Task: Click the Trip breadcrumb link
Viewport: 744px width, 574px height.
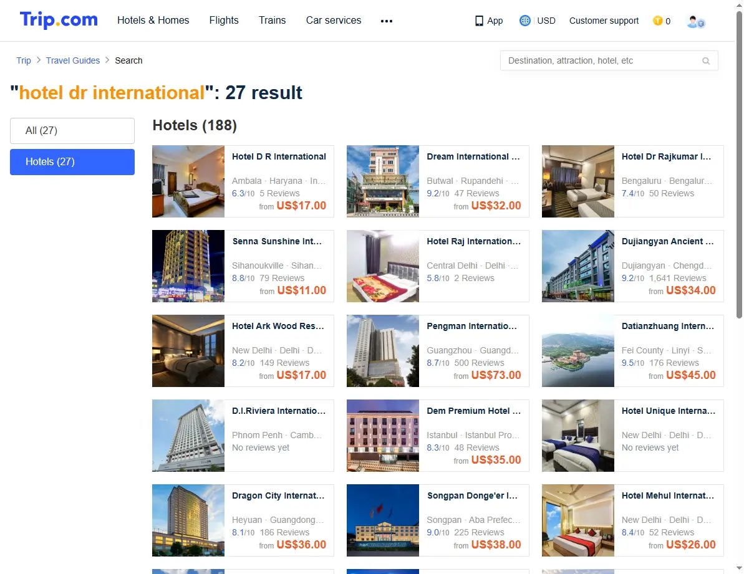Action: pyautogui.click(x=24, y=60)
